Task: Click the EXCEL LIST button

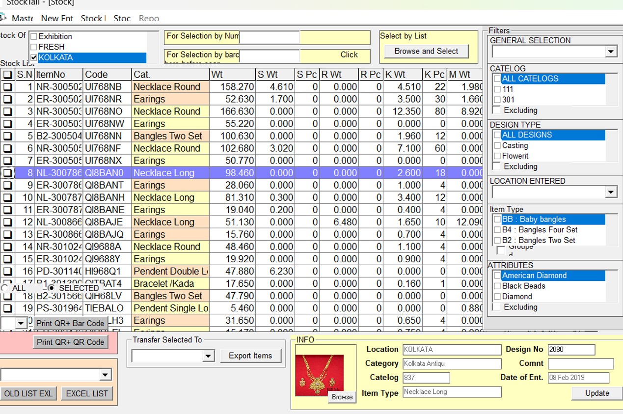Action: tap(87, 393)
